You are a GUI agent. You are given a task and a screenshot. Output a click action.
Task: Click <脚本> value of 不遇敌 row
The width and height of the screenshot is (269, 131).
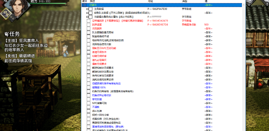[x=208, y=107]
